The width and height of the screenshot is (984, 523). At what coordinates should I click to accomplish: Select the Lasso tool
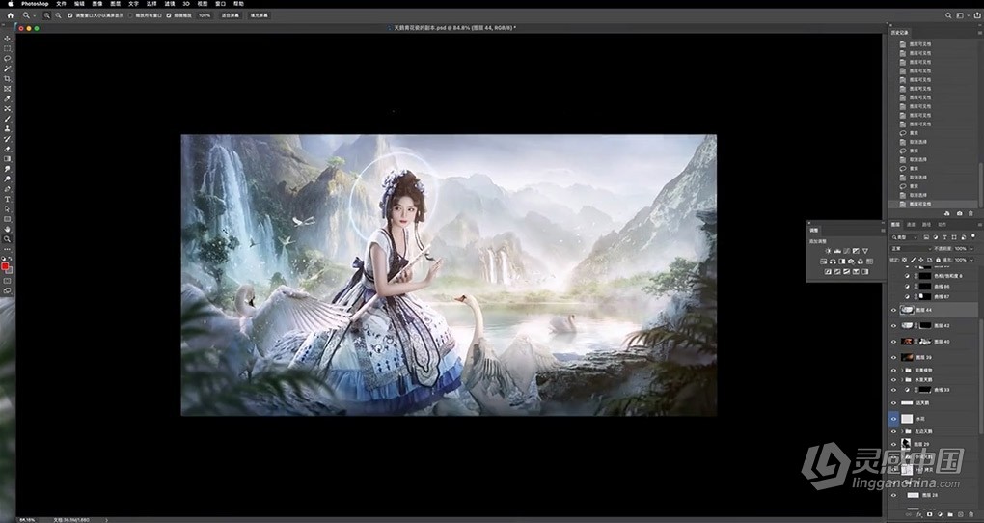[7, 58]
